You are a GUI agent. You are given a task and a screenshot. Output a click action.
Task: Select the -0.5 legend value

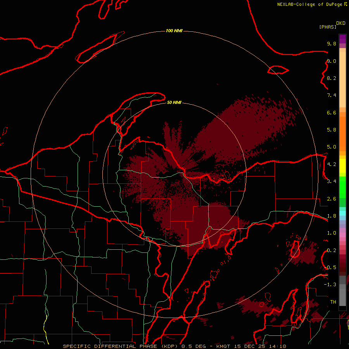tap(330, 267)
